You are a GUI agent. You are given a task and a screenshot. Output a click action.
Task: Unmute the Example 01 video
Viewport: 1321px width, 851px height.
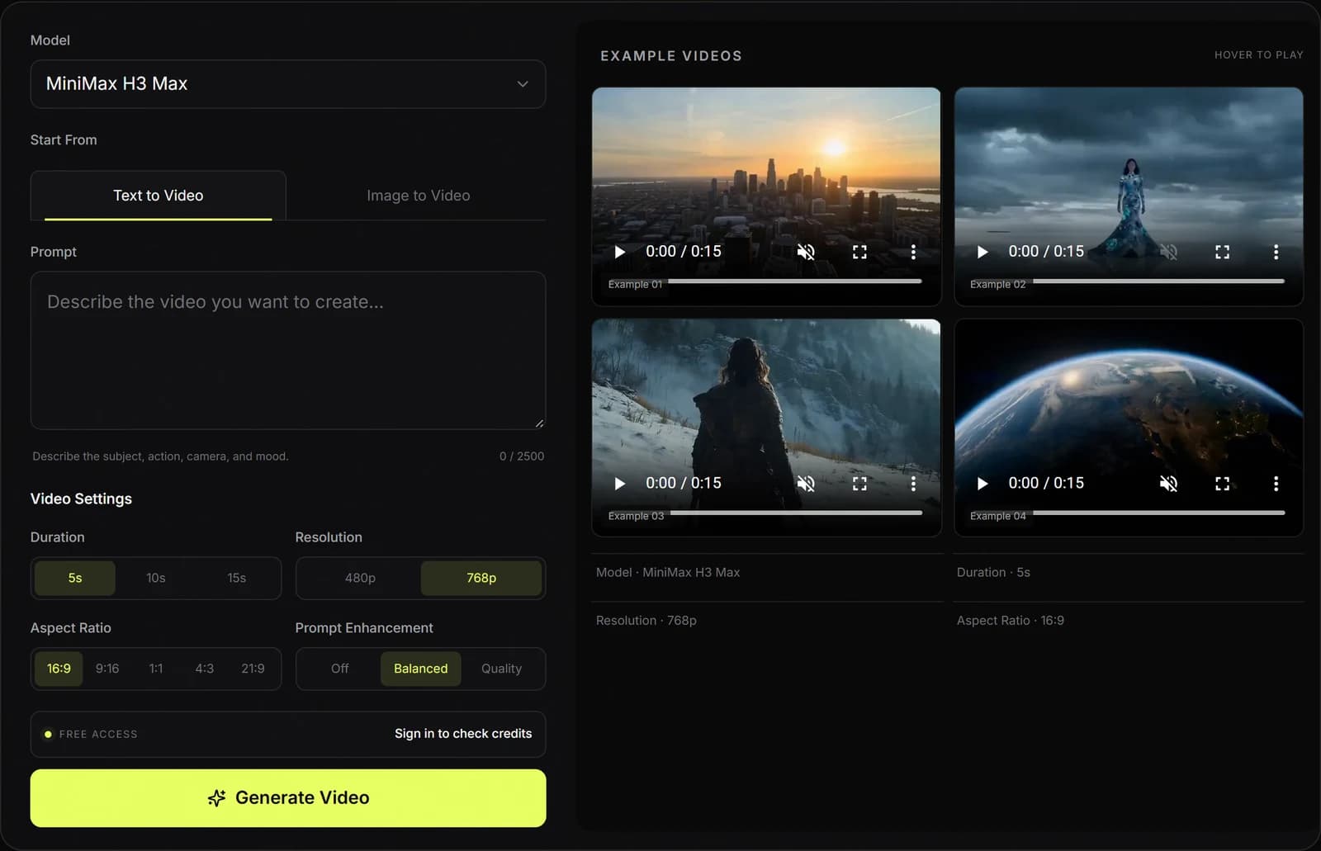[806, 252]
